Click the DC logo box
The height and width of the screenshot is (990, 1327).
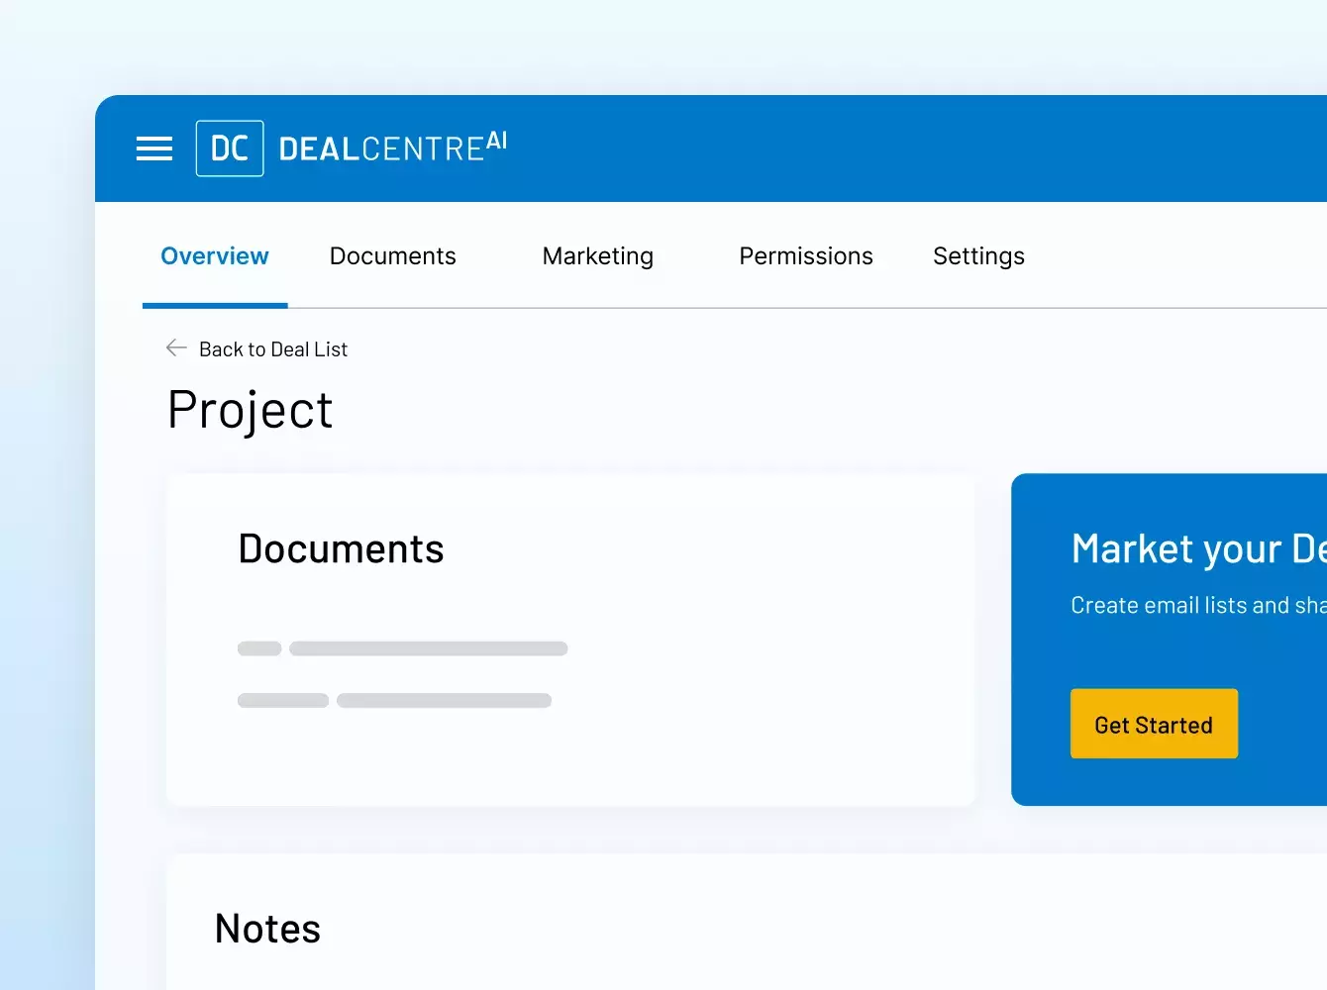click(230, 148)
